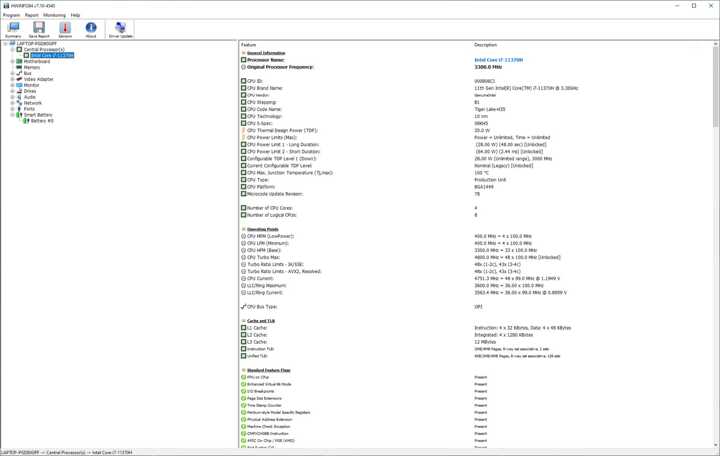Screen dimensions: 720x456
Task: Open the Help menu
Action: click(75, 15)
